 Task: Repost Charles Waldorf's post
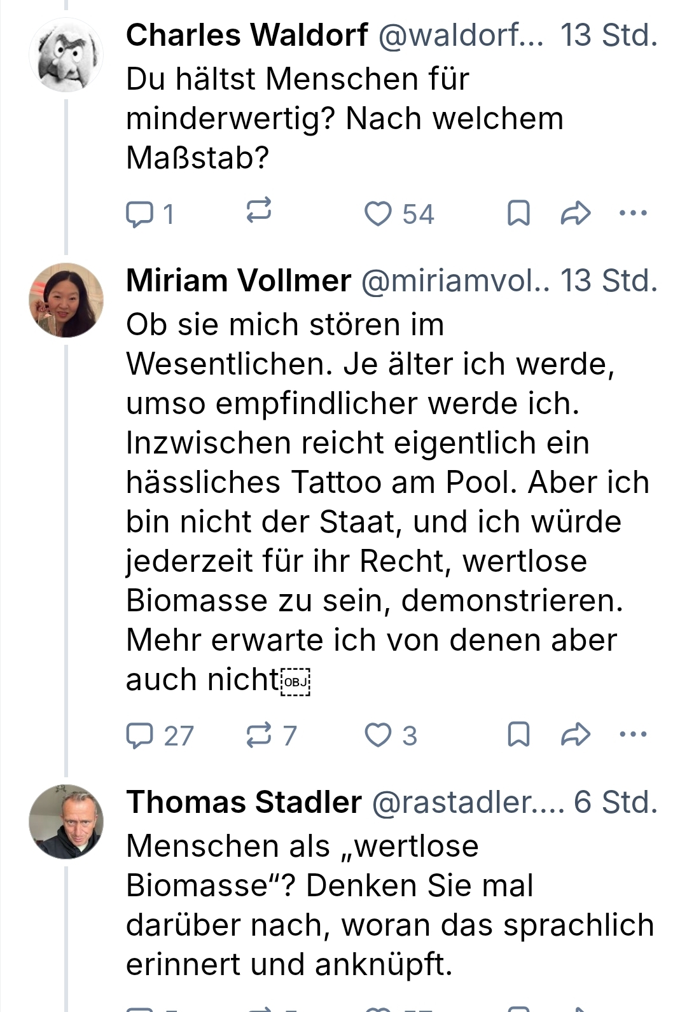[259, 211]
